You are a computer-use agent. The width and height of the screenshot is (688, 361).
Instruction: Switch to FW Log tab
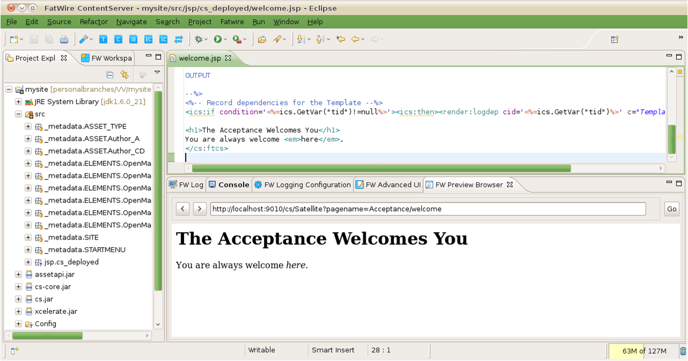point(186,185)
